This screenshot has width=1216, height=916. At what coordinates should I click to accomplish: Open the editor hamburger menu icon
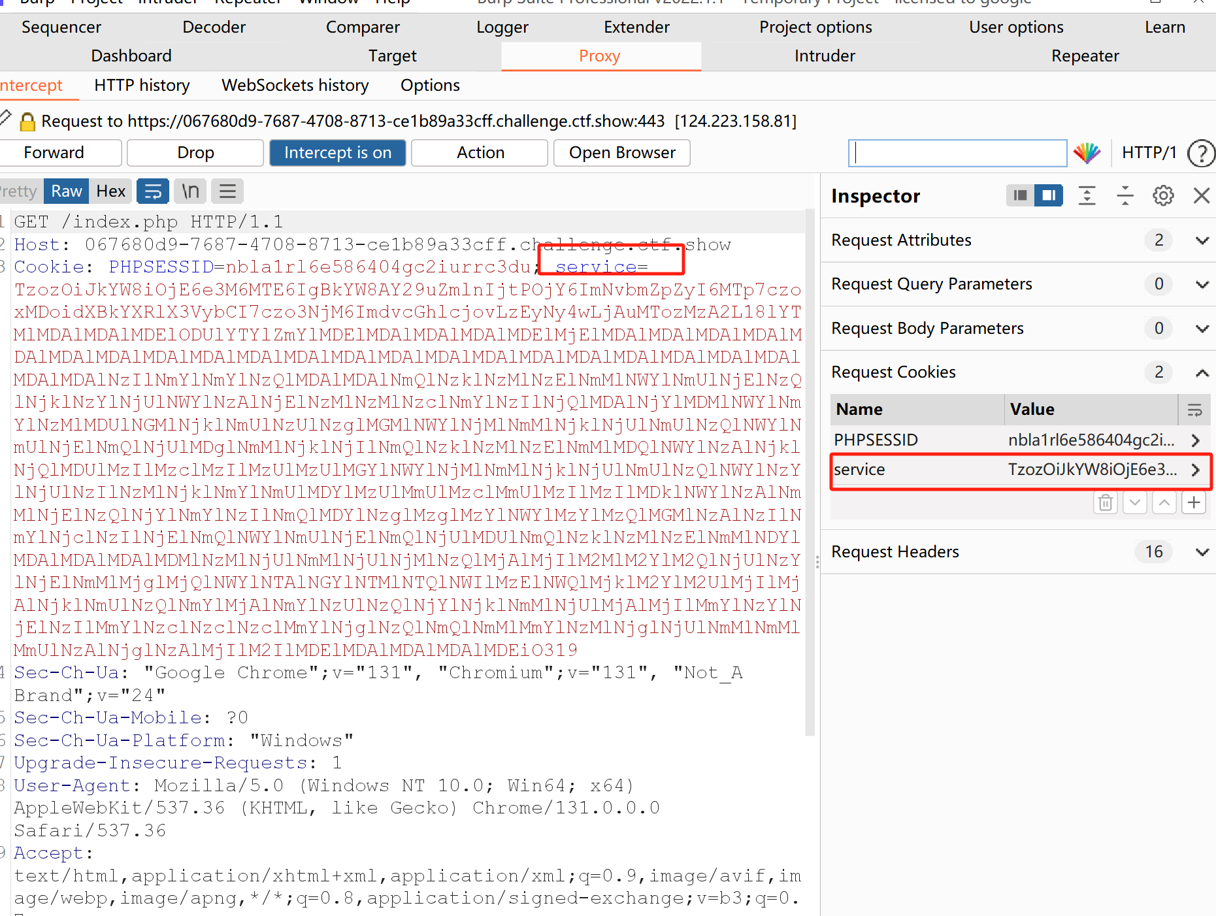coord(227,191)
